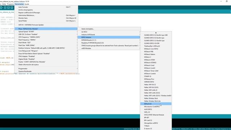Select the M5Stick-C board

click(156, 57)
